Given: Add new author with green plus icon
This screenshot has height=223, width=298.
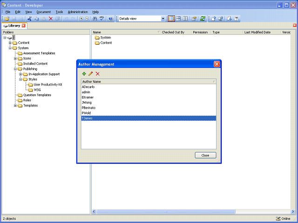Looking at the screenshot, I should coord(84,74).
